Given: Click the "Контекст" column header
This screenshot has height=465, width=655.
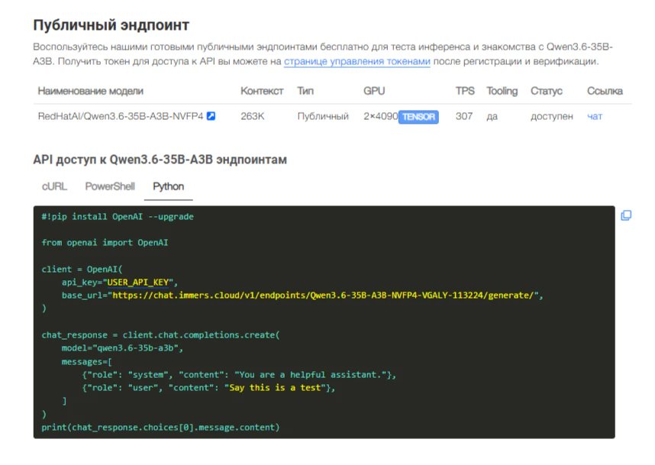Looking at the screenshot, I should 262,91.
